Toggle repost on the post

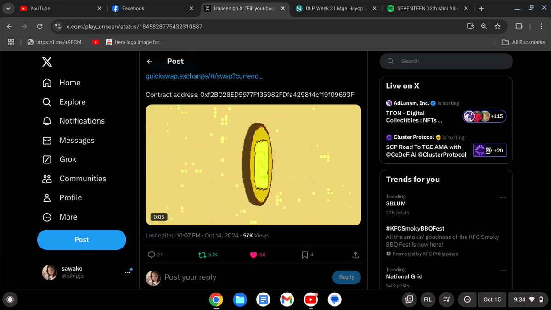coord(208,254)
